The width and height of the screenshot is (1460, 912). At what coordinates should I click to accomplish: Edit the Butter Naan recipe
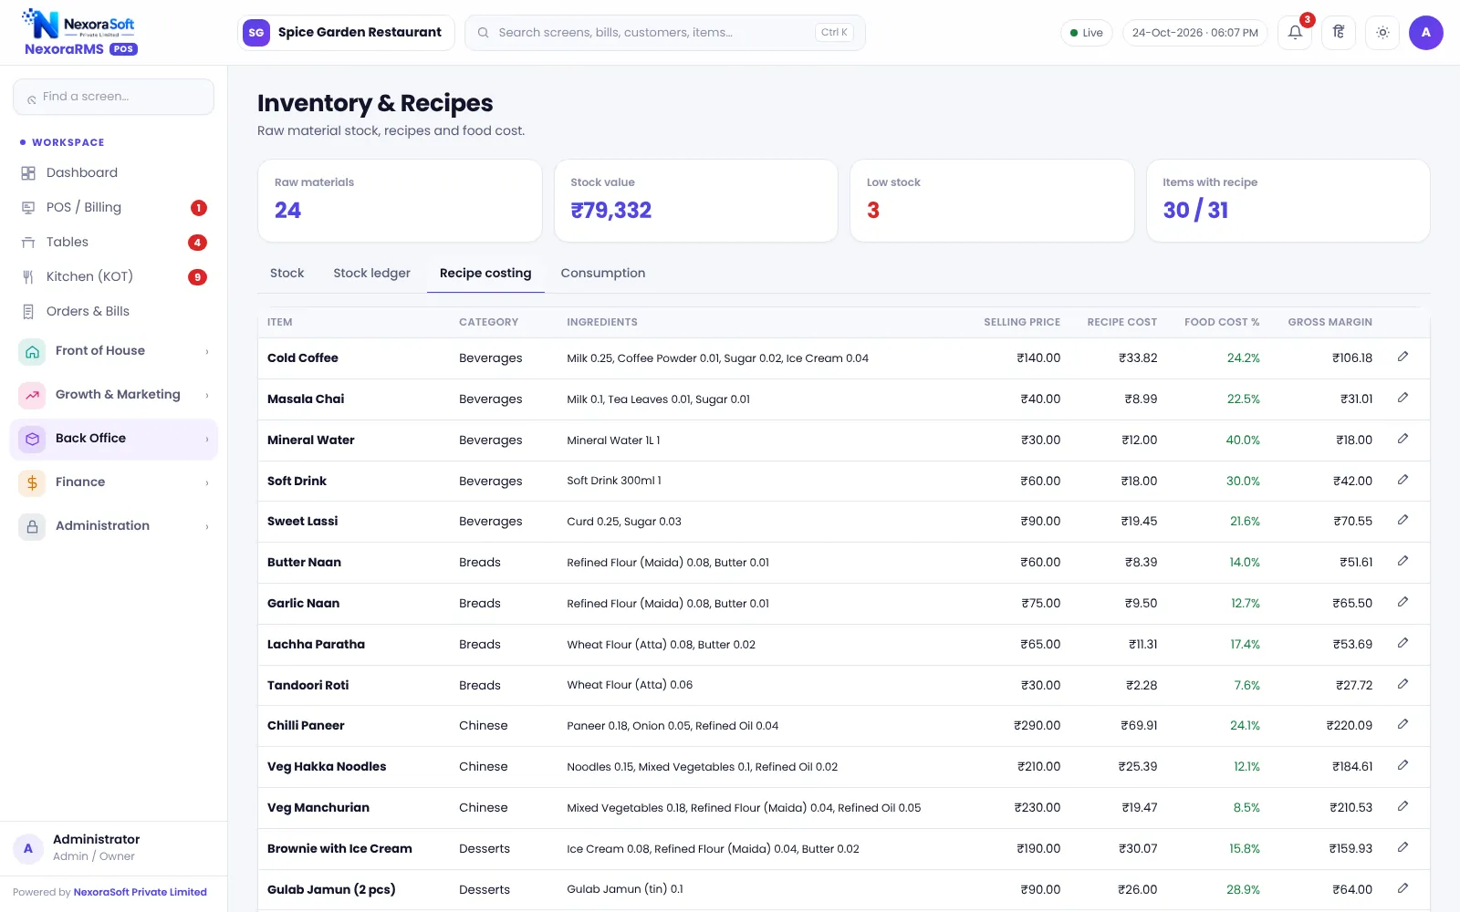(x=1403, y=561)
